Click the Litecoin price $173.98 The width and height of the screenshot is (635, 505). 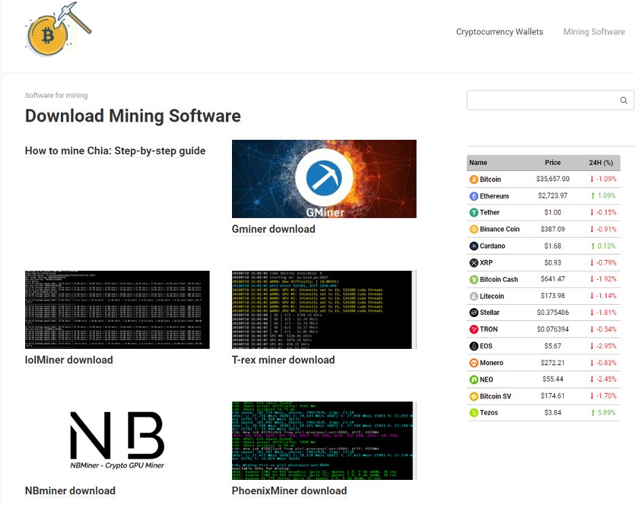pos(552,296)
